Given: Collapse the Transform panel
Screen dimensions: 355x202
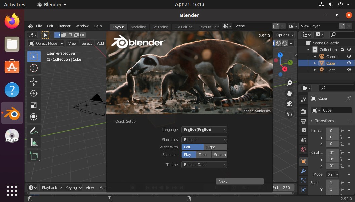Looking at the screenshot, I should 312,121.
